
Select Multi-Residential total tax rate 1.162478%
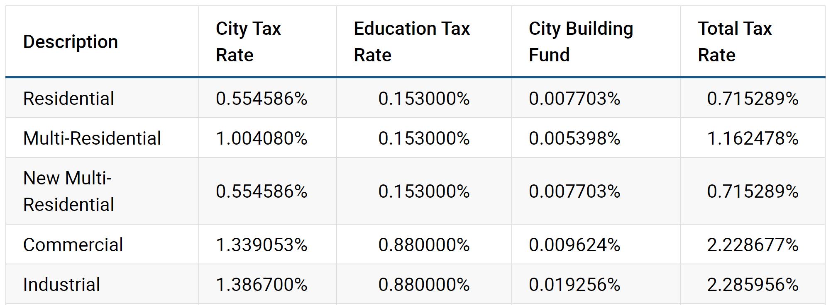pos(753,138)
